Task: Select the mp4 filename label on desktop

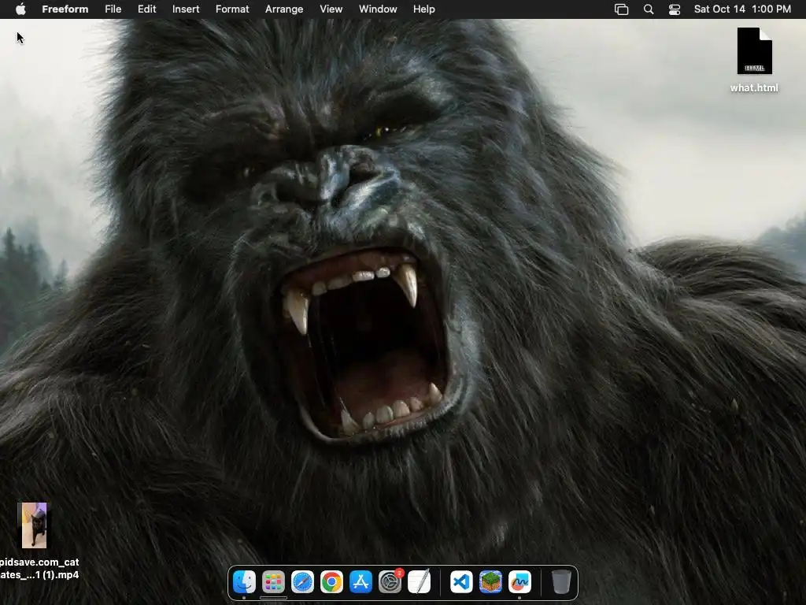Action: [x=39, y=569]
